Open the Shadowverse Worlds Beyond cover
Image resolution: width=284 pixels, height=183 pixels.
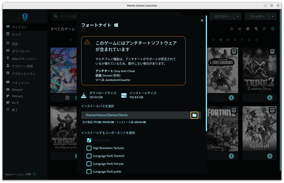[64, 70]
